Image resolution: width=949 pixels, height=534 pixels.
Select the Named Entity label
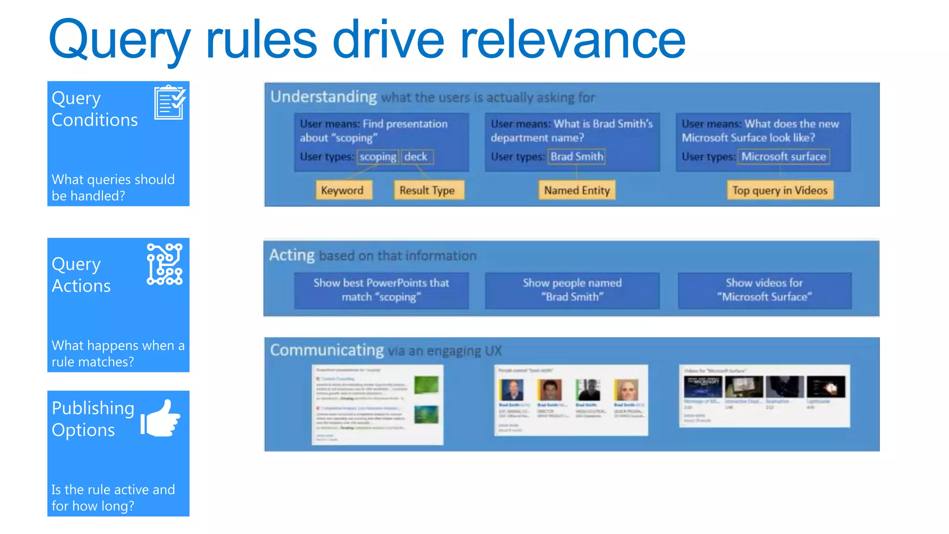[576, 191]
